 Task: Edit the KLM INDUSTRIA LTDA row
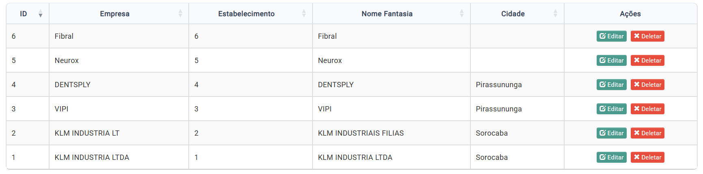pos(611,157)
